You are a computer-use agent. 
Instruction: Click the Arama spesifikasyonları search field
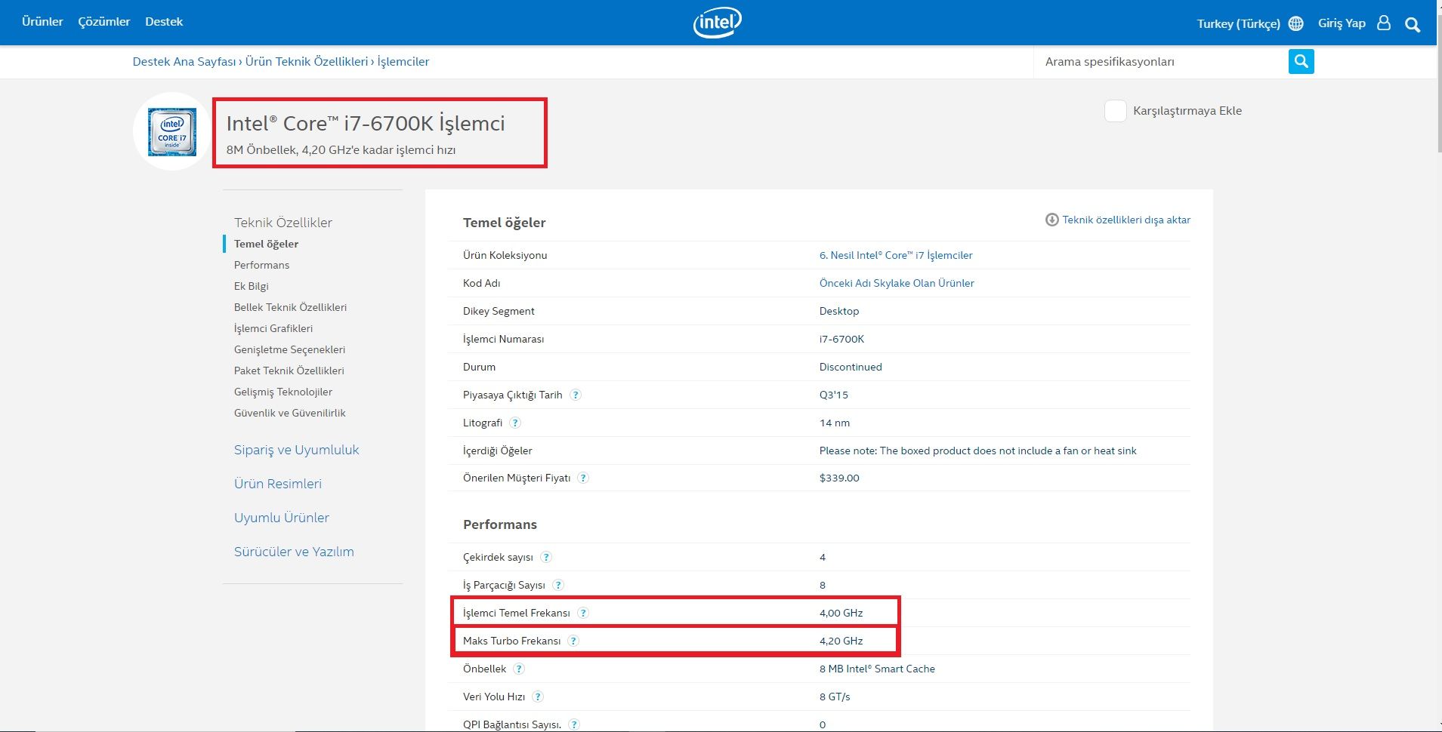(1160, 62)
